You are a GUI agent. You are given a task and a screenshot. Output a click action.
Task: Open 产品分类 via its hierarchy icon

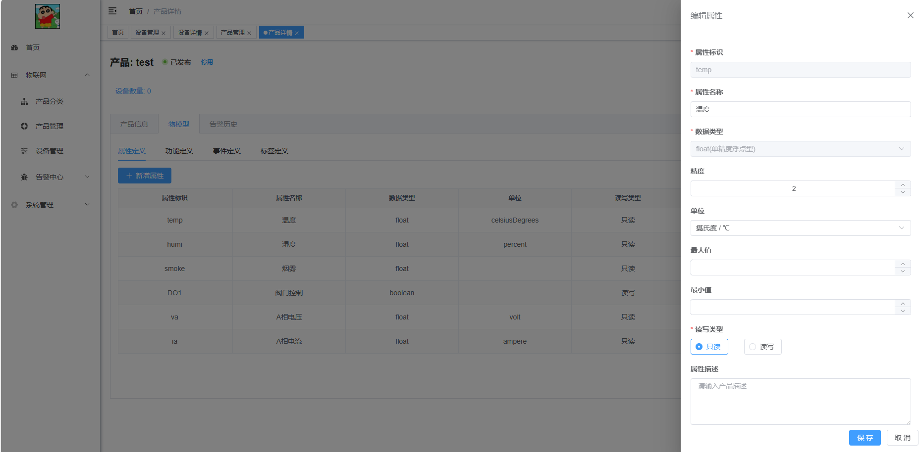pyautogui.click(x=24, y=101)
